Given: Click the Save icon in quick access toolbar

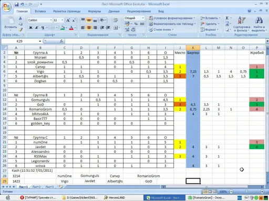Looking at the screenshot, I should tap(16, 4).
